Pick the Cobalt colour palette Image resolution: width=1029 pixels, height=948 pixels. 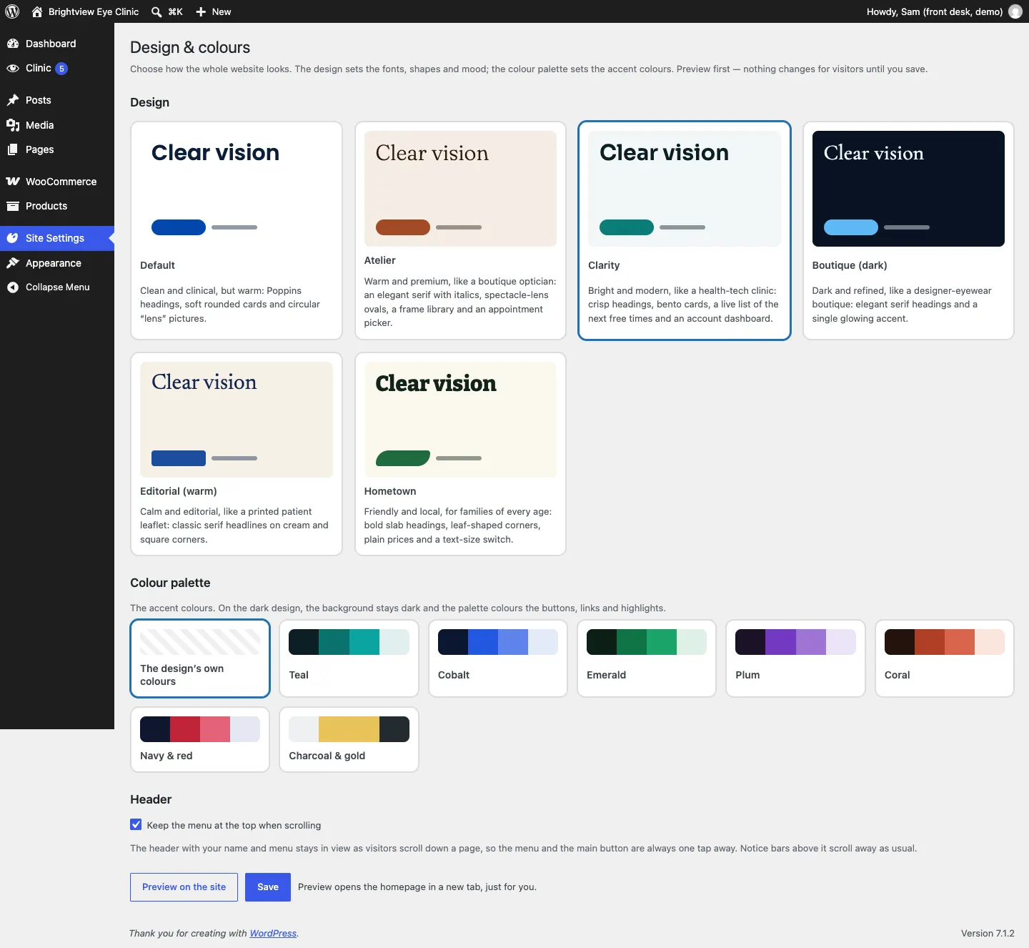[498, 658]
